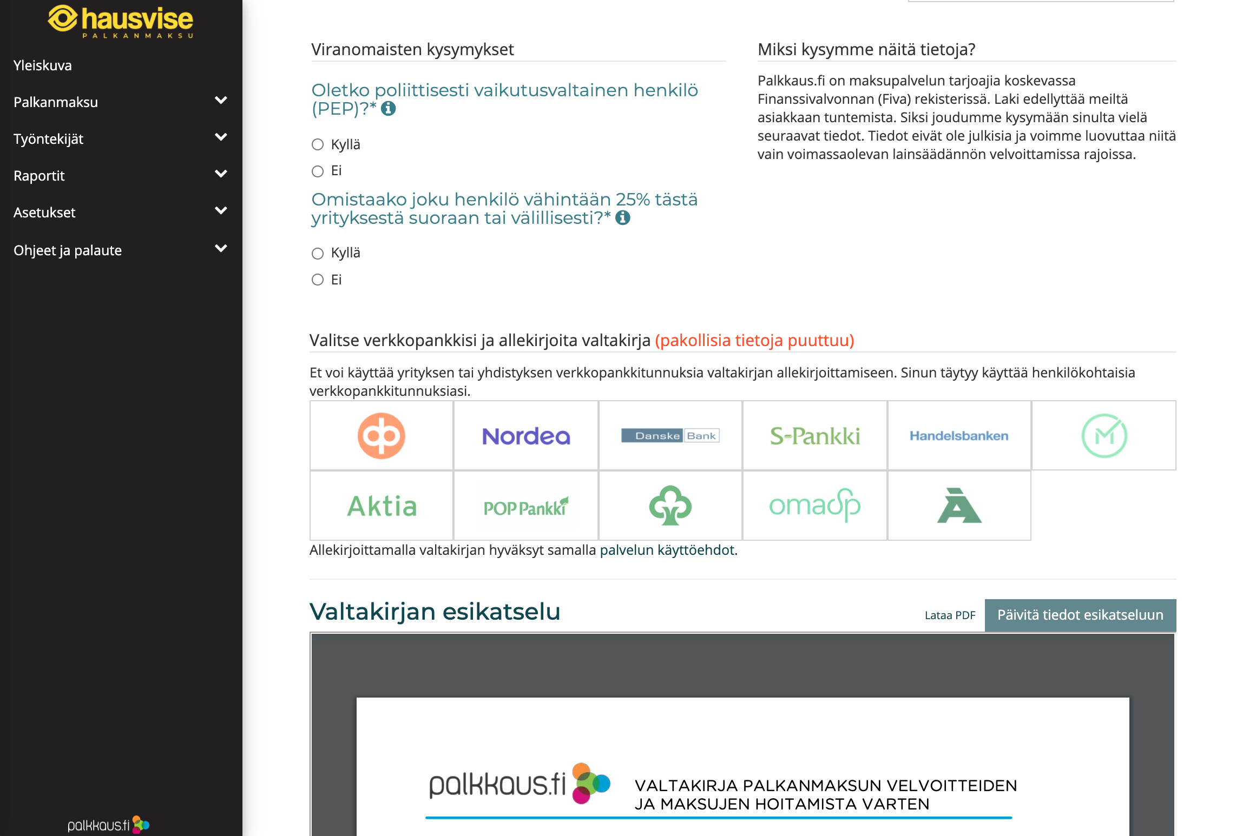Expand the Ohjeet ja palaute chevron

(x=221, y=249)
